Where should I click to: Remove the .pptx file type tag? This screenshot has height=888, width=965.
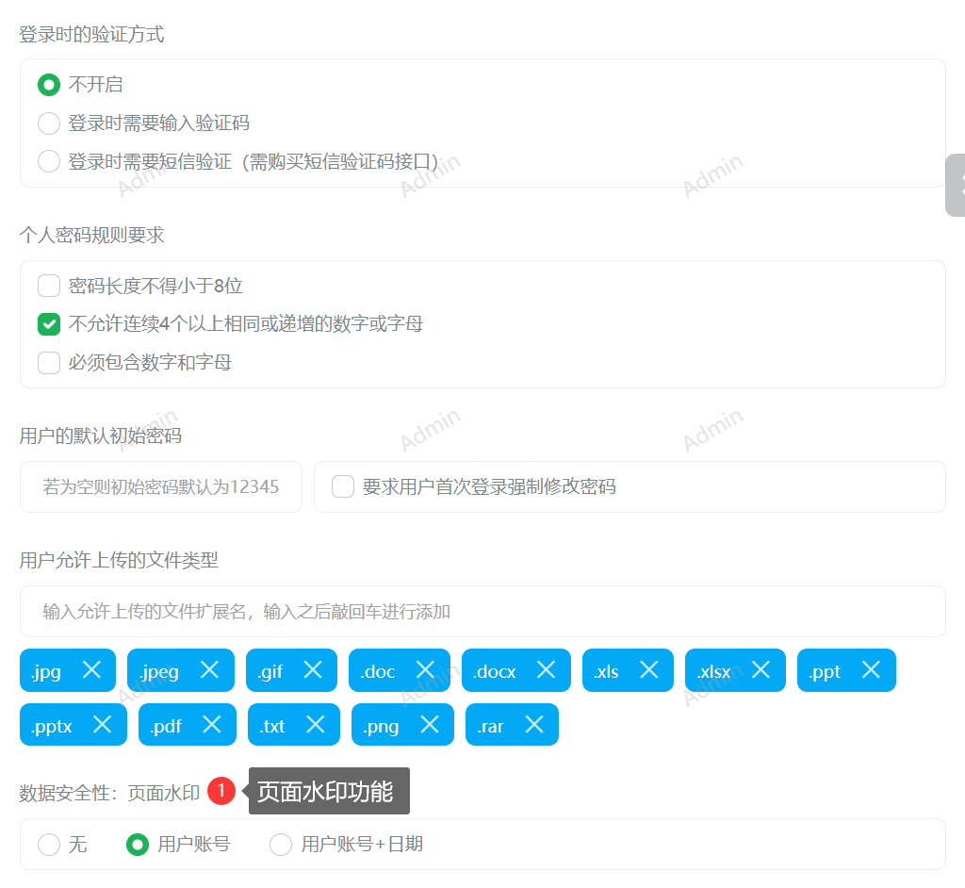[101, 724]
